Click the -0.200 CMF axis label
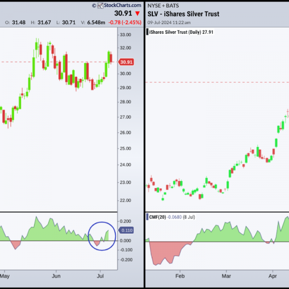The image size is (289, 289). [x=126, y=260]
